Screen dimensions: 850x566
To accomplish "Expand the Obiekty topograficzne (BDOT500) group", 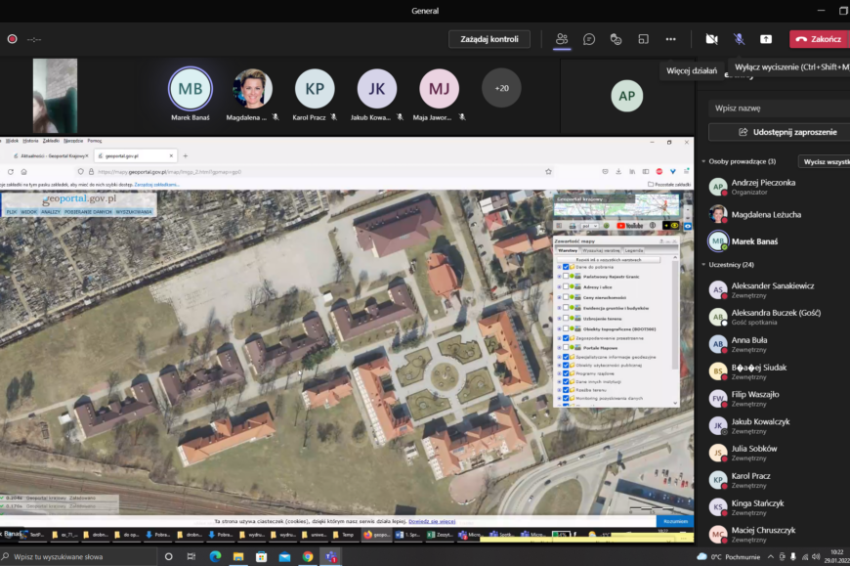I will click(560, 328).
